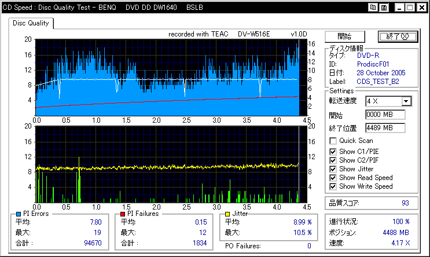Click the PI Failures total 1834
430x257 pixels.
click(200, 243)
